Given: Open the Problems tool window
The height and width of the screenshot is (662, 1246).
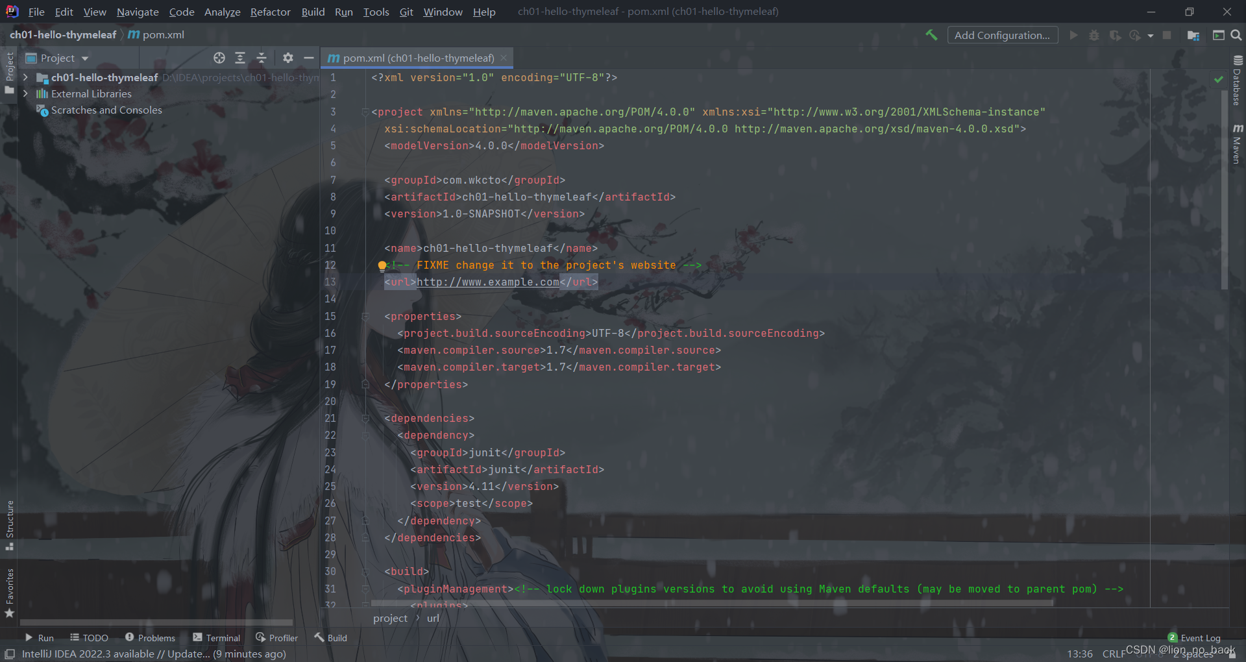Looking at the screenshot, I should click(x=150, y=638).
